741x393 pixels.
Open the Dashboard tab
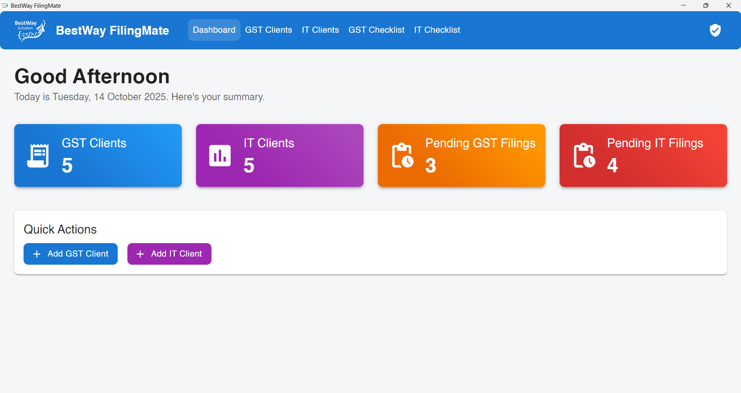click(214, 30)
